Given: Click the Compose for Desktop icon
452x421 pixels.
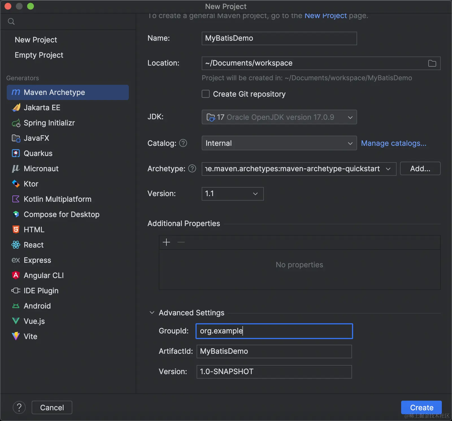Looking at the screenshot, I should [x=16, y=214].
